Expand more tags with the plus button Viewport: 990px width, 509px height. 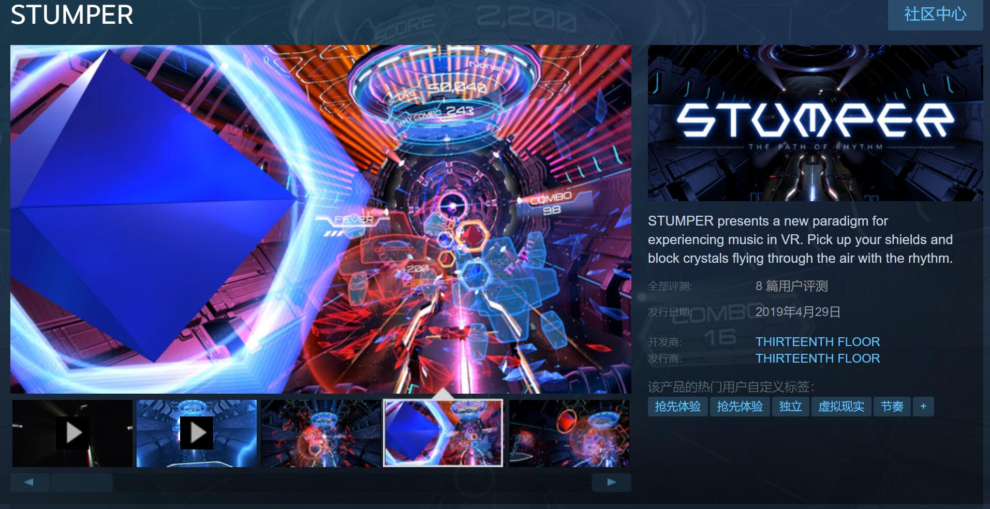923,407
